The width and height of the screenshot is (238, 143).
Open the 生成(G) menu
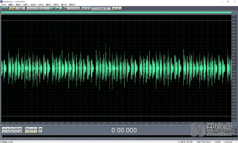coord(33,4)
